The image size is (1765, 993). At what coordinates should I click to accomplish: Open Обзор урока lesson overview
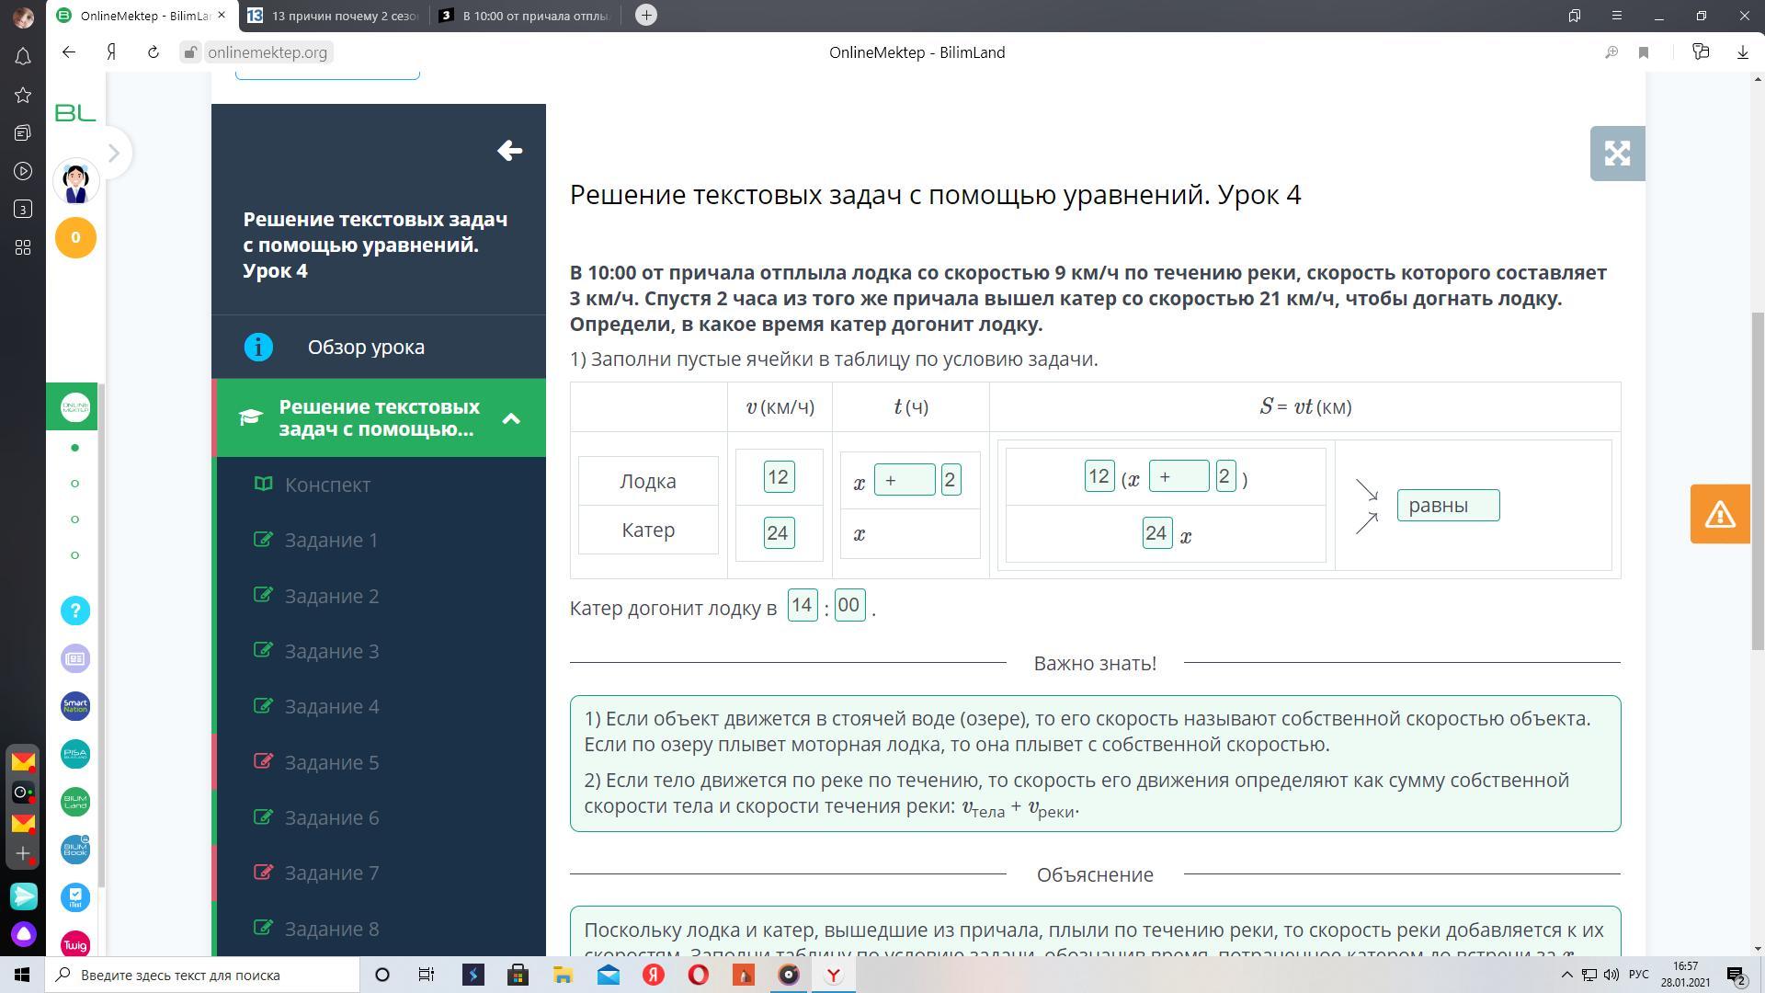tap(366, 348)
